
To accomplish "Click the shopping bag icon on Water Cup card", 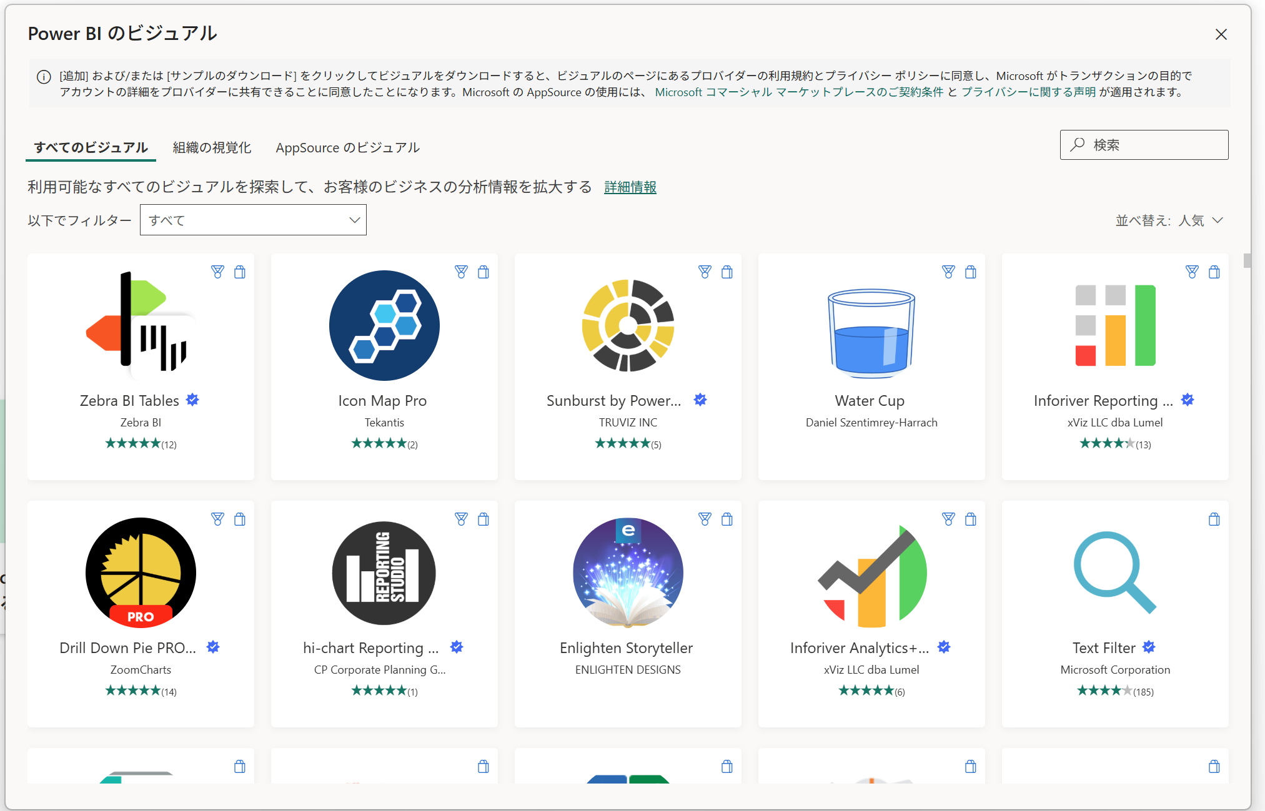I will (x=971, y=272).
